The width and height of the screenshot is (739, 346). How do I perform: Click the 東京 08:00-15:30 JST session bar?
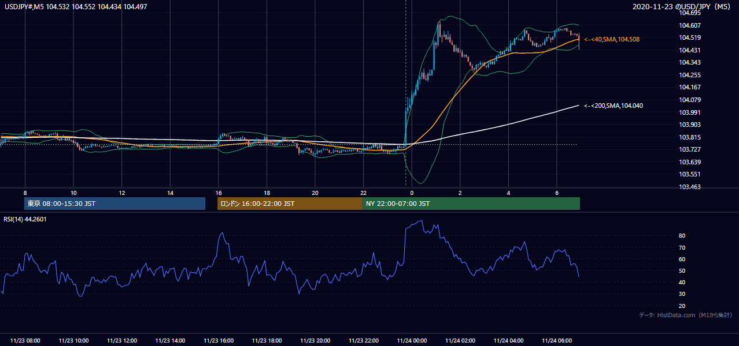click(x=114, y=204)
